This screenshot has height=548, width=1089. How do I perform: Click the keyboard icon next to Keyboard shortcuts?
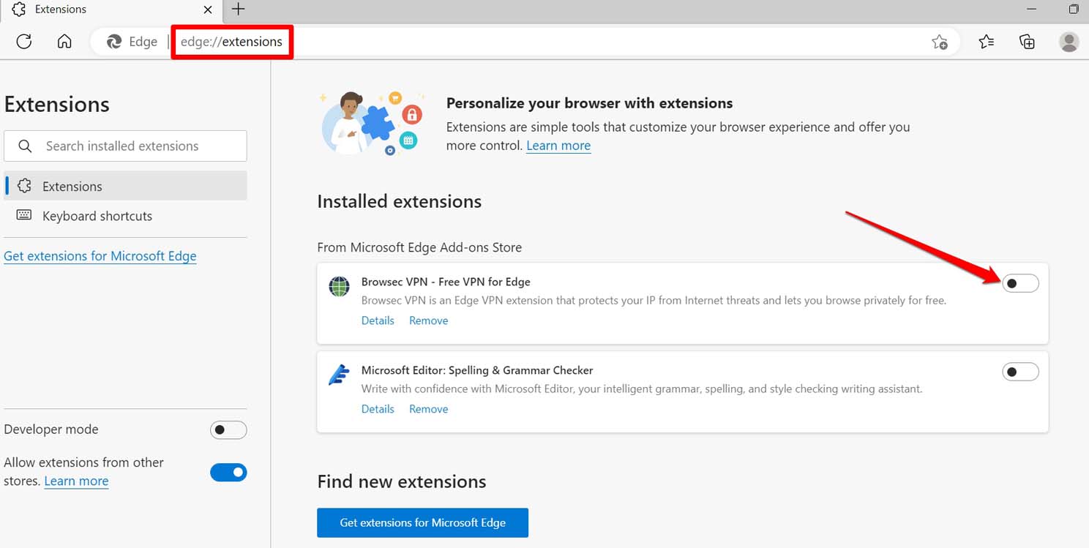click(24, 215)
